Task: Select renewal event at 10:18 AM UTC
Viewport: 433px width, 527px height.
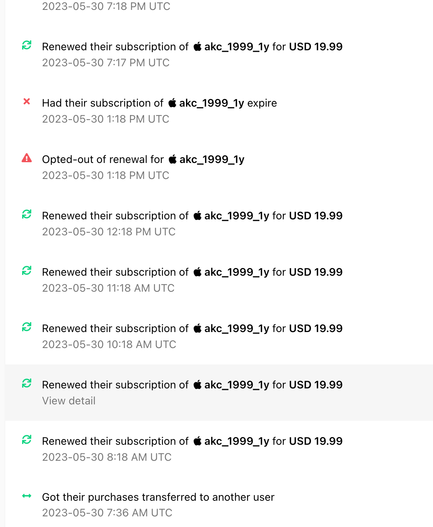Action: [x=219, y=336]
